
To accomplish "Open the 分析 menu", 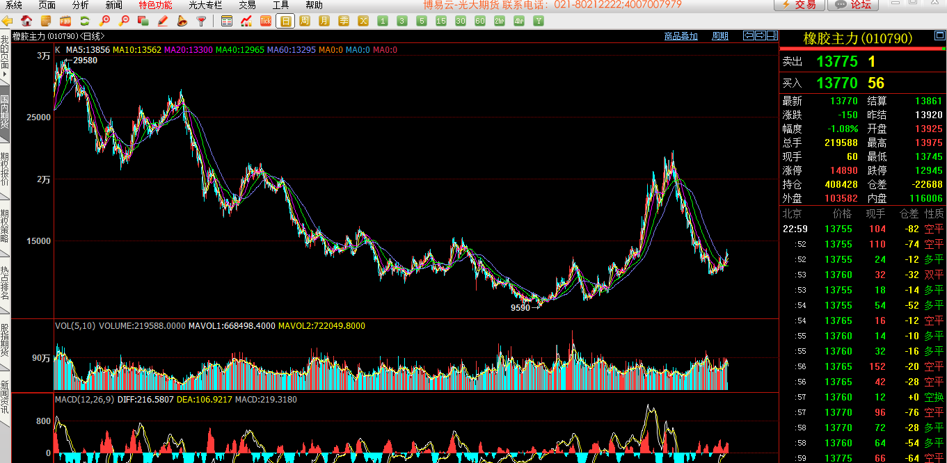I will (x=80, y=5).
